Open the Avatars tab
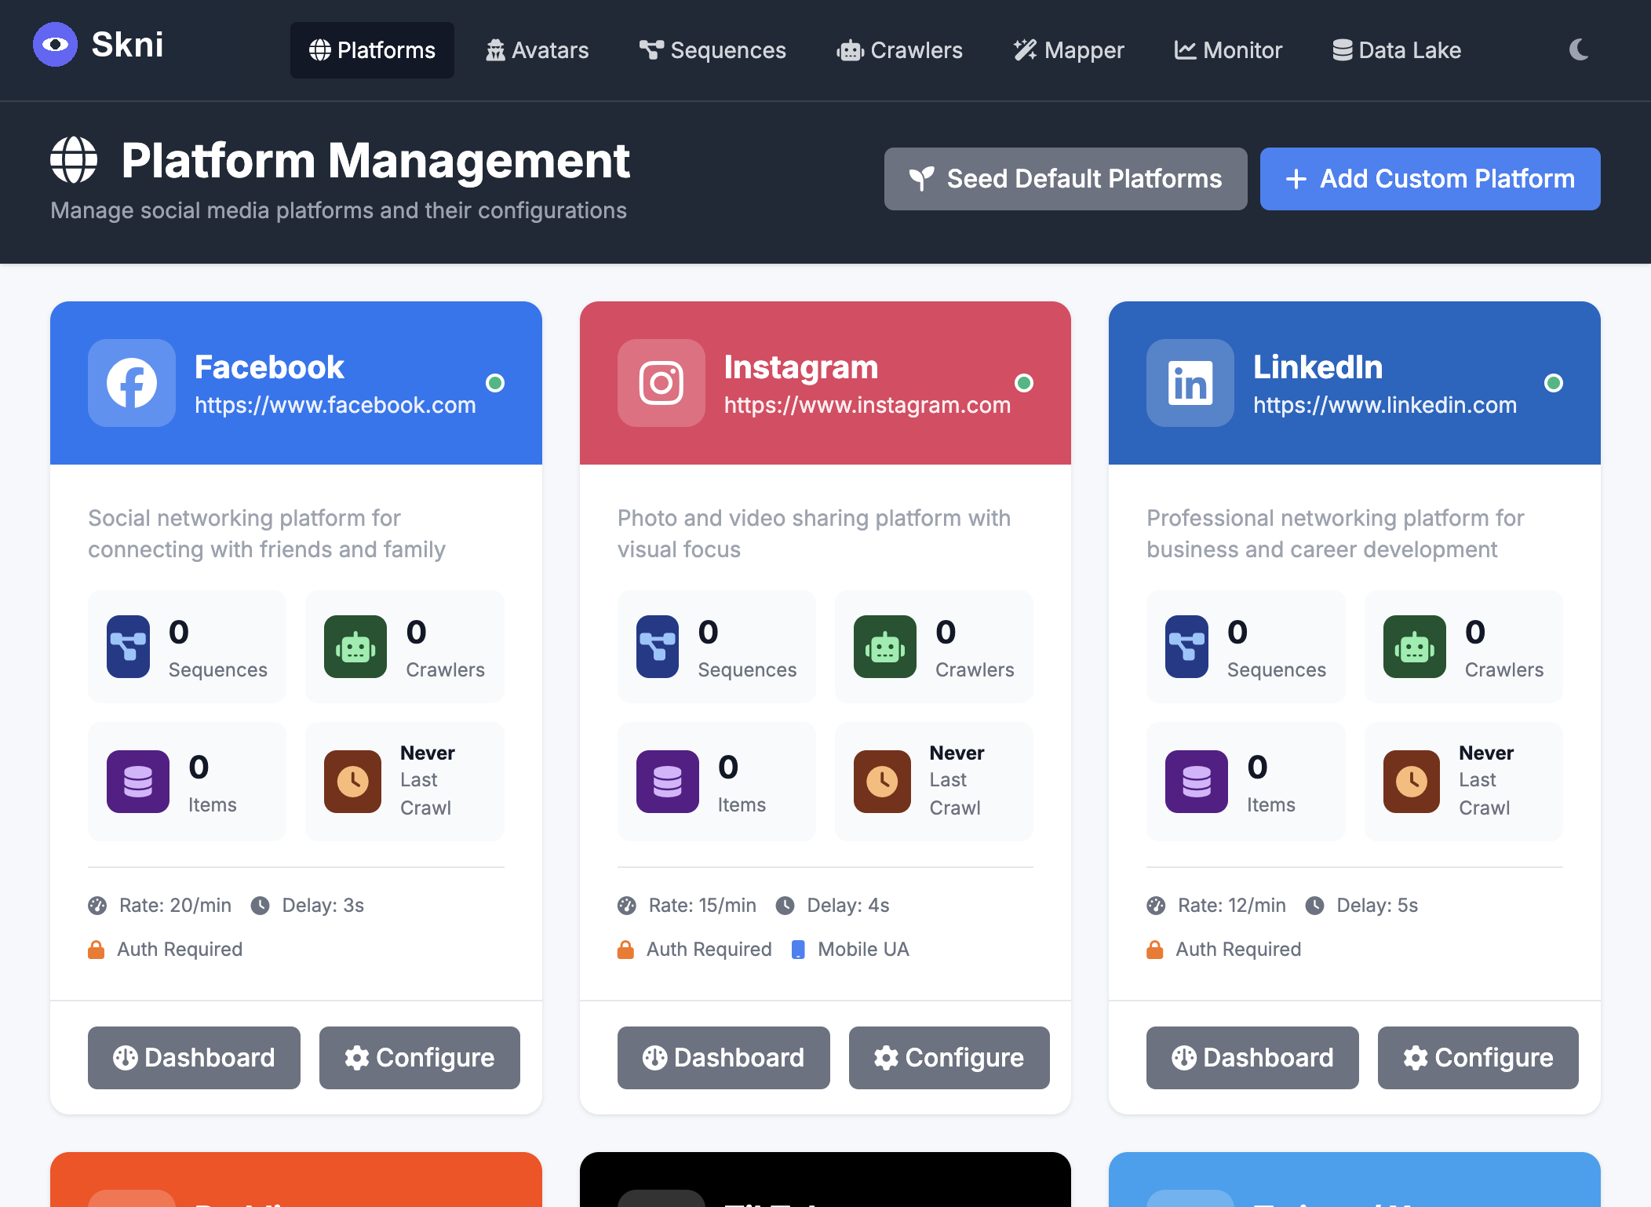Viewport: 1651px width, 1207px height. click(538, 50)
